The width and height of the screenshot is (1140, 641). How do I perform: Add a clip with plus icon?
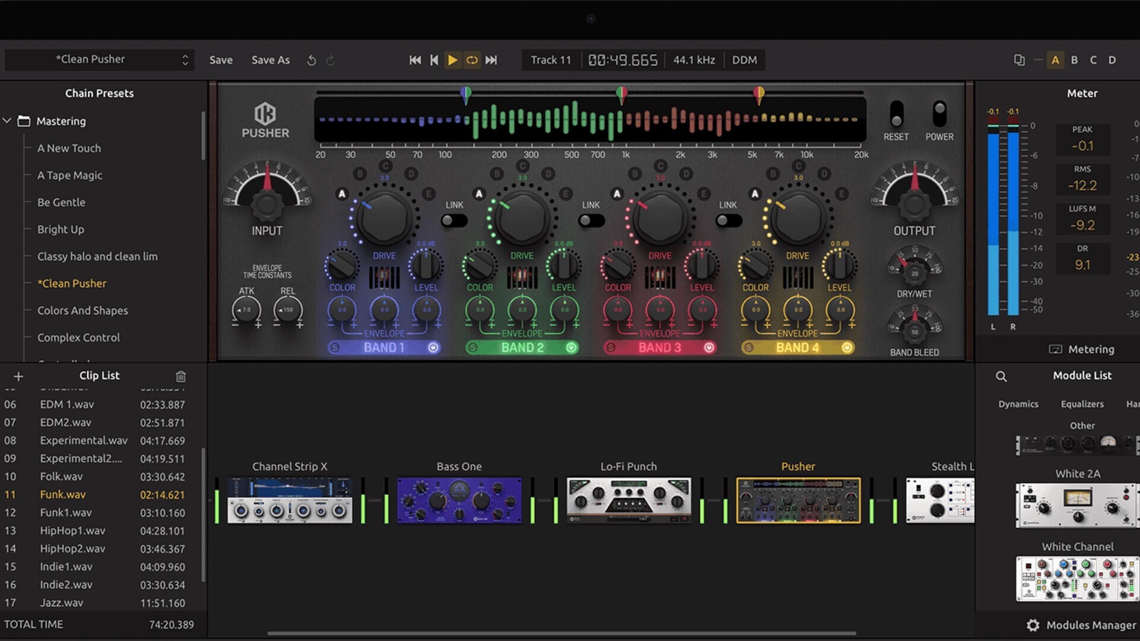[x=18, y=376]
